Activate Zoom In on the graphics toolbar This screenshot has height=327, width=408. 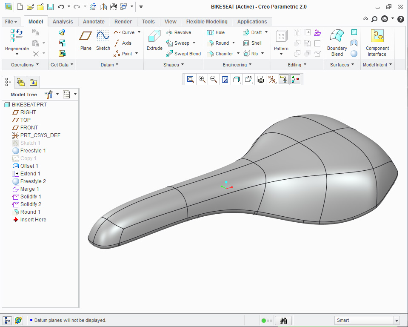click(x=202, y=79)
